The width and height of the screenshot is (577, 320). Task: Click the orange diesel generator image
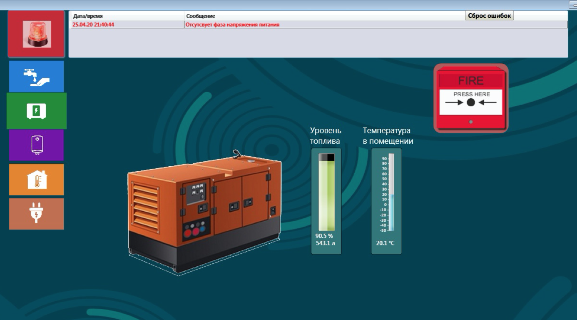(204, 212)
